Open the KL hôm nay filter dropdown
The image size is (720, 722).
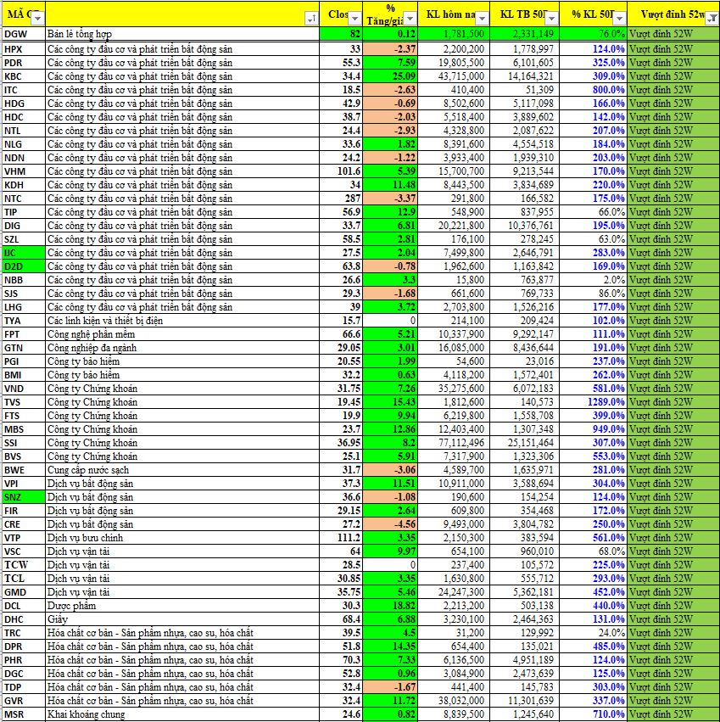482,18
